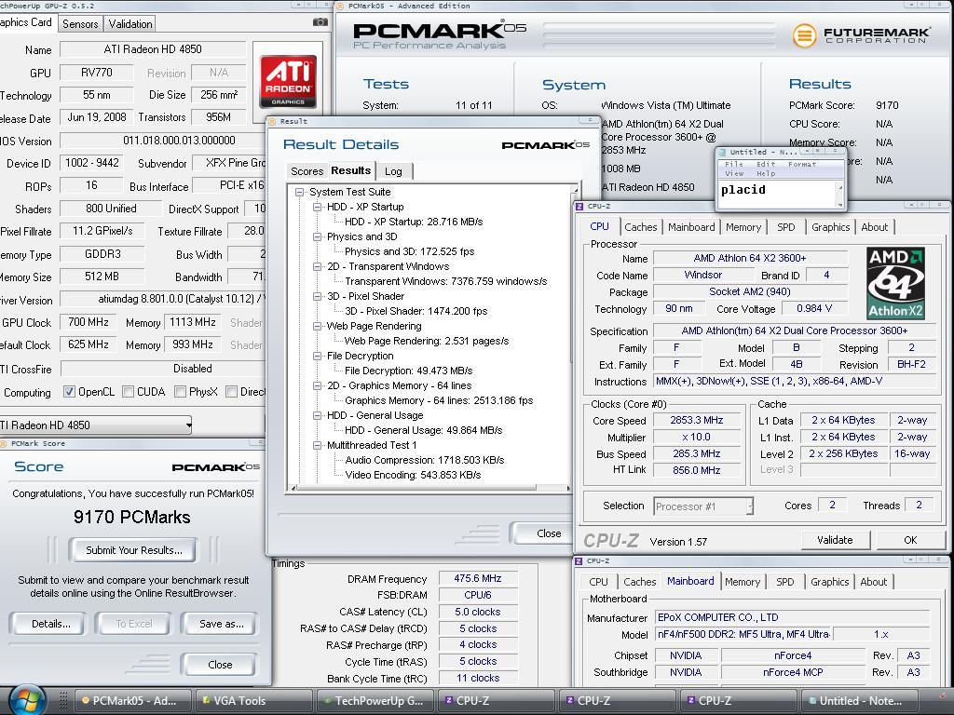954x715 pixels.
Task: Collapse the File Decryption node
Action: [x=317, y=356]
